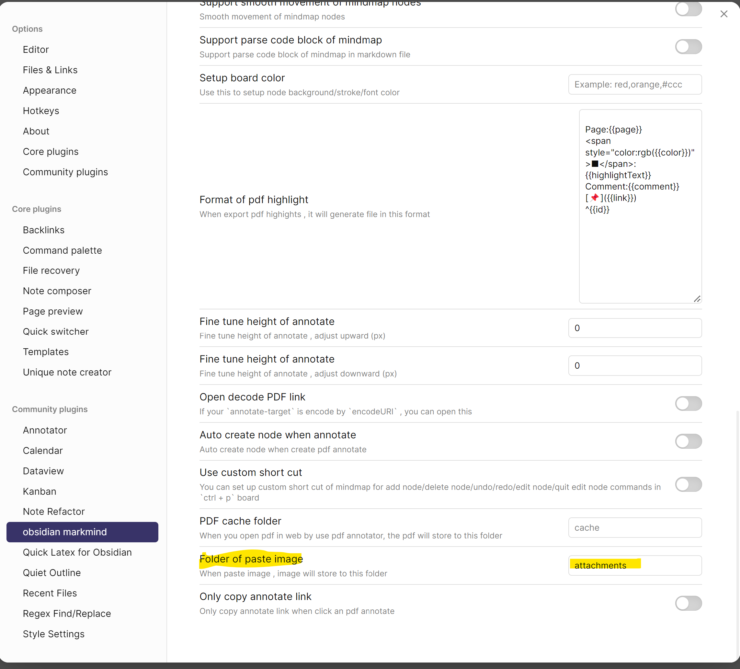Select the highlighted attachments folder field
The width and height of the screenshot is (740, 669).
click(x=635, y=565)
